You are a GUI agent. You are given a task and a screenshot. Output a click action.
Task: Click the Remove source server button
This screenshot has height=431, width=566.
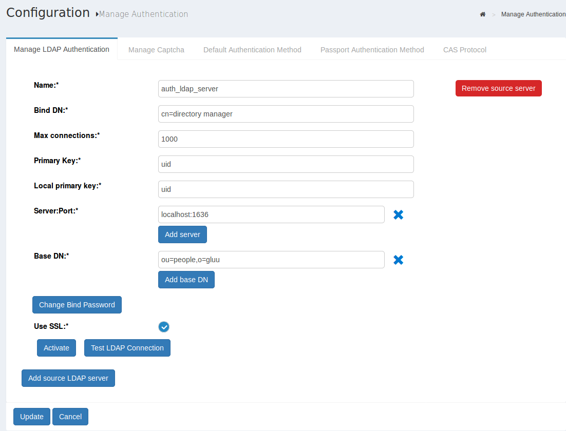tap(498, 88)
